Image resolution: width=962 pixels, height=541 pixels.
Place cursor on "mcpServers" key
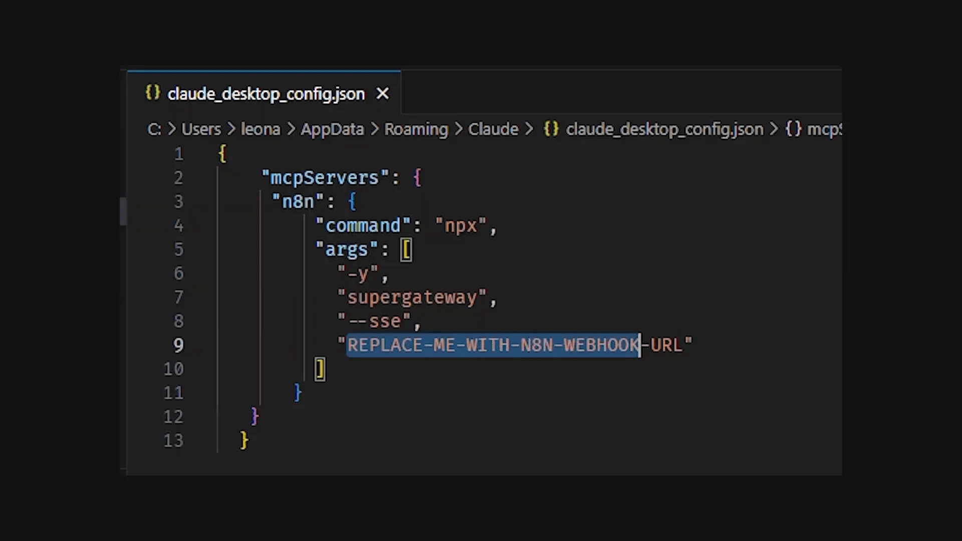[x=325, y=178]
